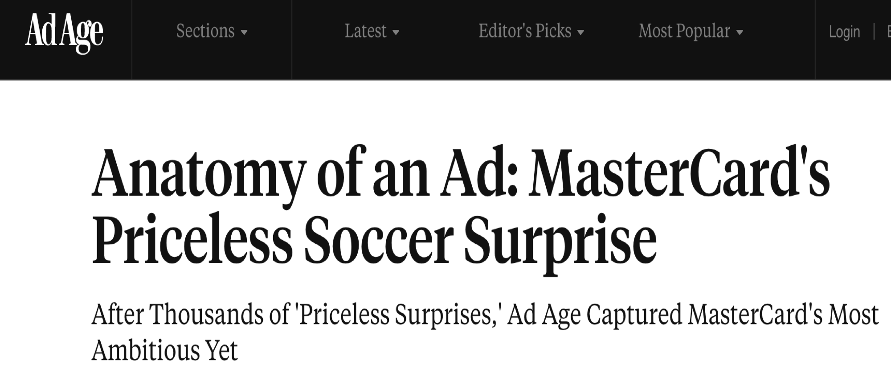Expand the Editor's Picks dropdown arrow
This screenshot has height=377, width=891.
point(580,33)
